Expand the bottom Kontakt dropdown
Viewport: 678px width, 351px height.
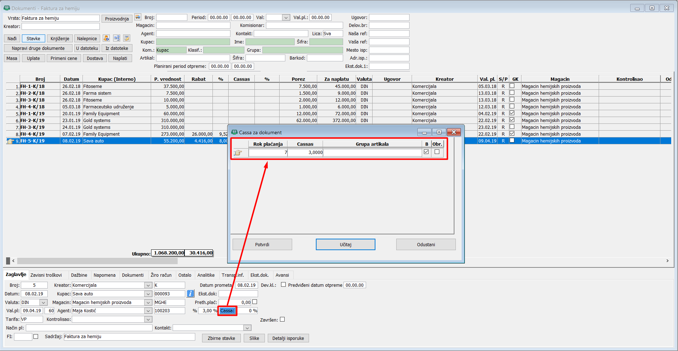(247, 328)
